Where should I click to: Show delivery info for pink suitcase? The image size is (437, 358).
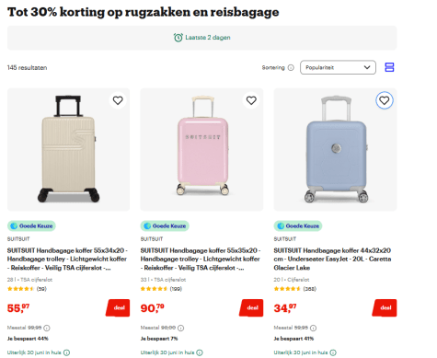click(200, 352)
